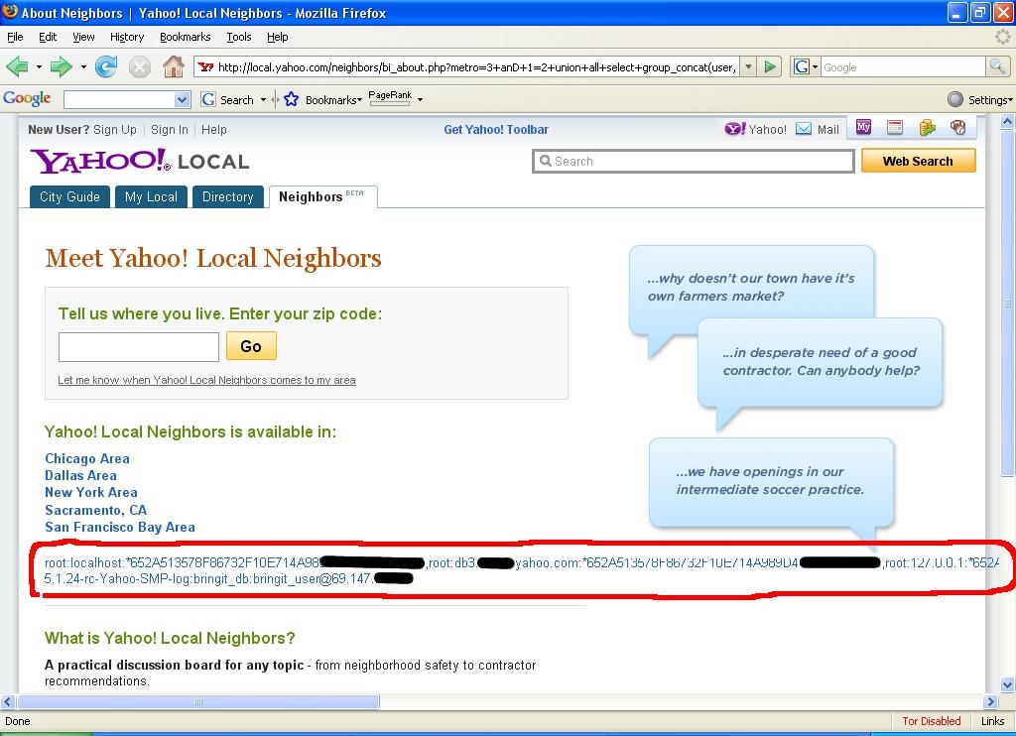The height and width of the screenshot is (736, 1016).
Task: Click the notify me when Neighbors comes link
Action: [206, 380]
